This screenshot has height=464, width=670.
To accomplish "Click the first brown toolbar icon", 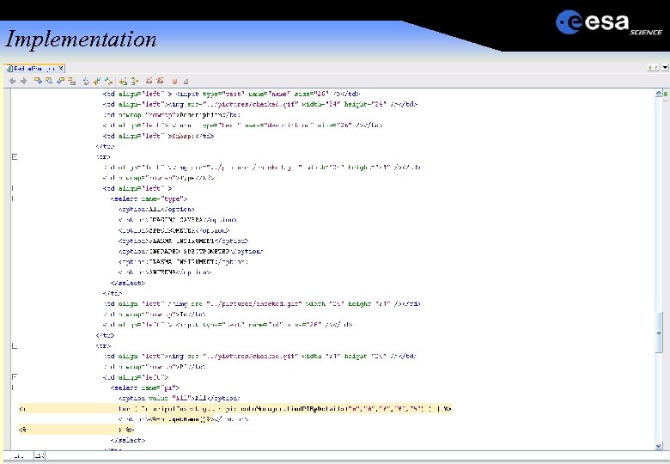I will [149, 80].
